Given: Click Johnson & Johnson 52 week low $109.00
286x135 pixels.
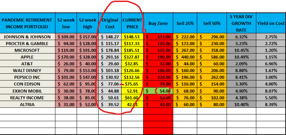Looking at the screenshot, I should coord(66,37).
